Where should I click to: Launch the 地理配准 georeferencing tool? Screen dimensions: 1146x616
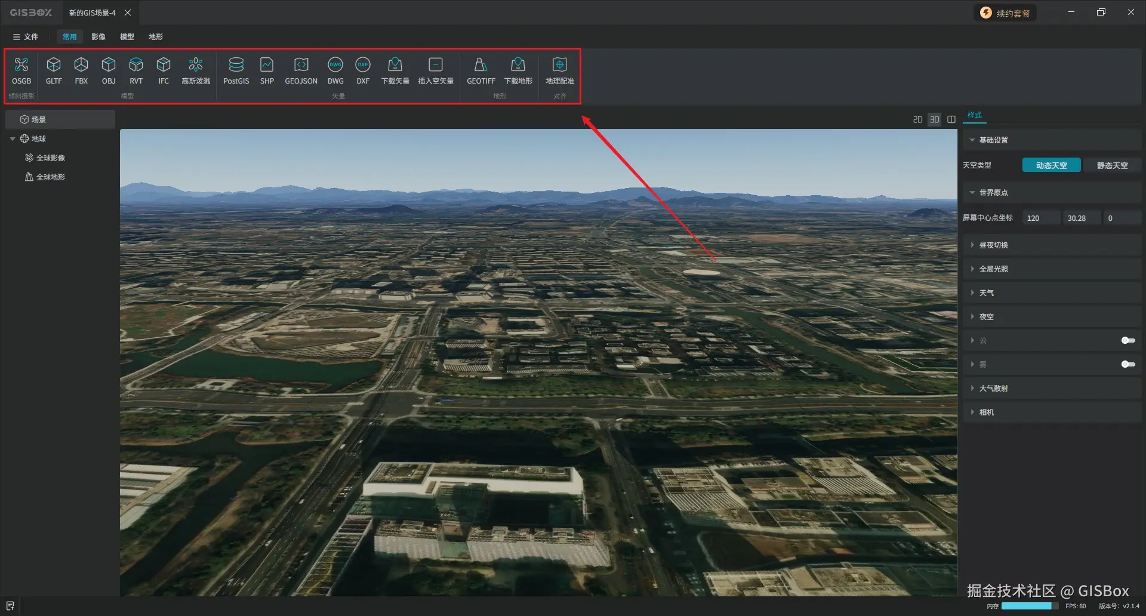[560, 70]
